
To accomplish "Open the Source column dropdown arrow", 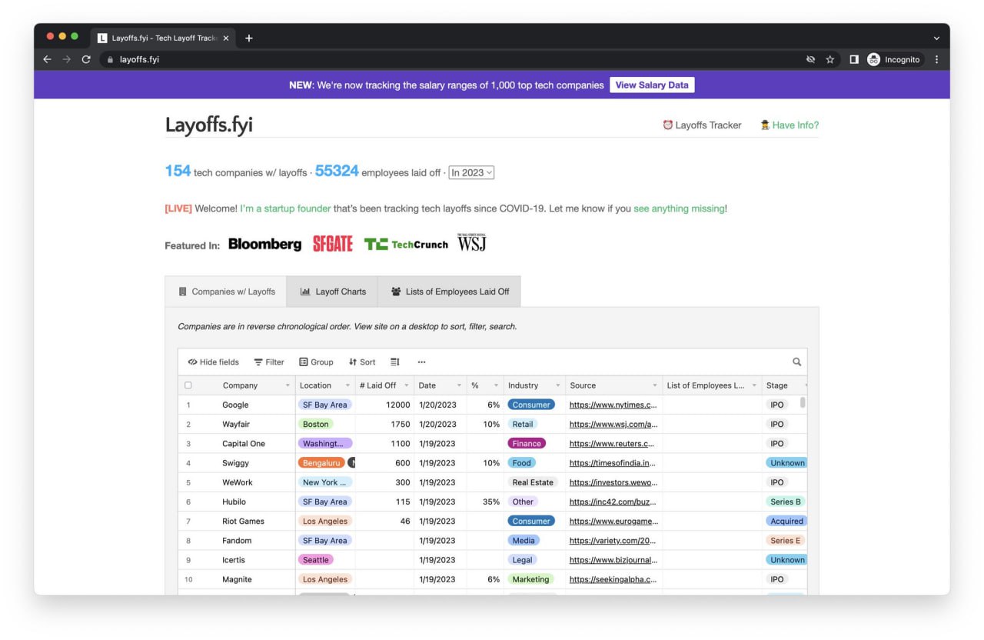I will tap(655, 386).
